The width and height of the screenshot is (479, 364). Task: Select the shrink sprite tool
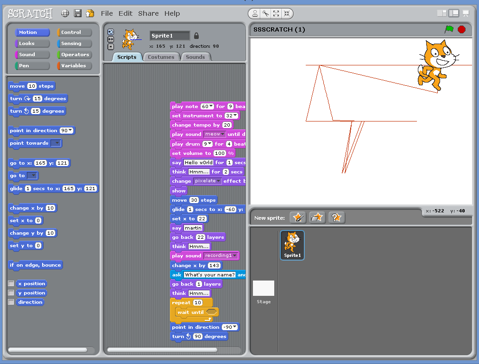pyautogui.click(x=287, y=13)
